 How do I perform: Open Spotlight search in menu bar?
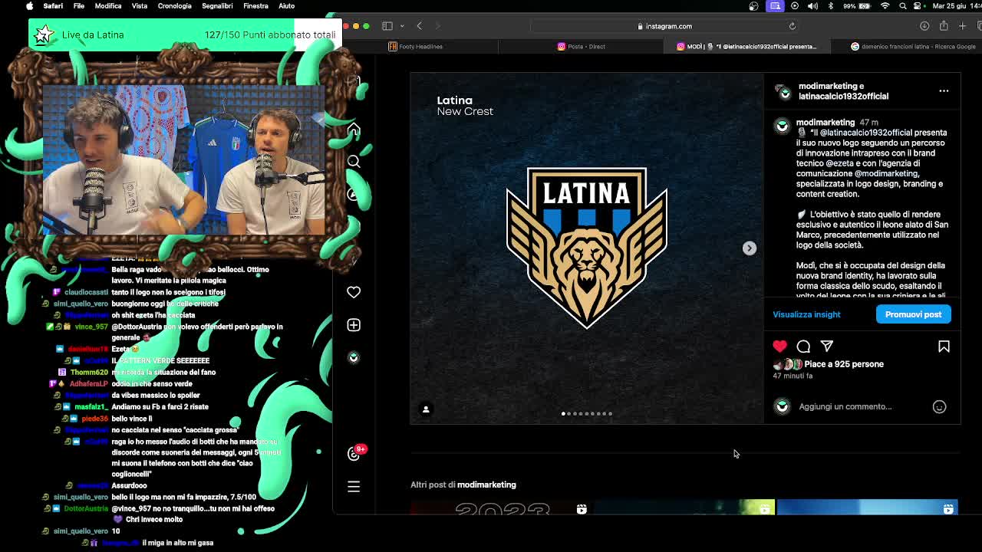point(903,6)
